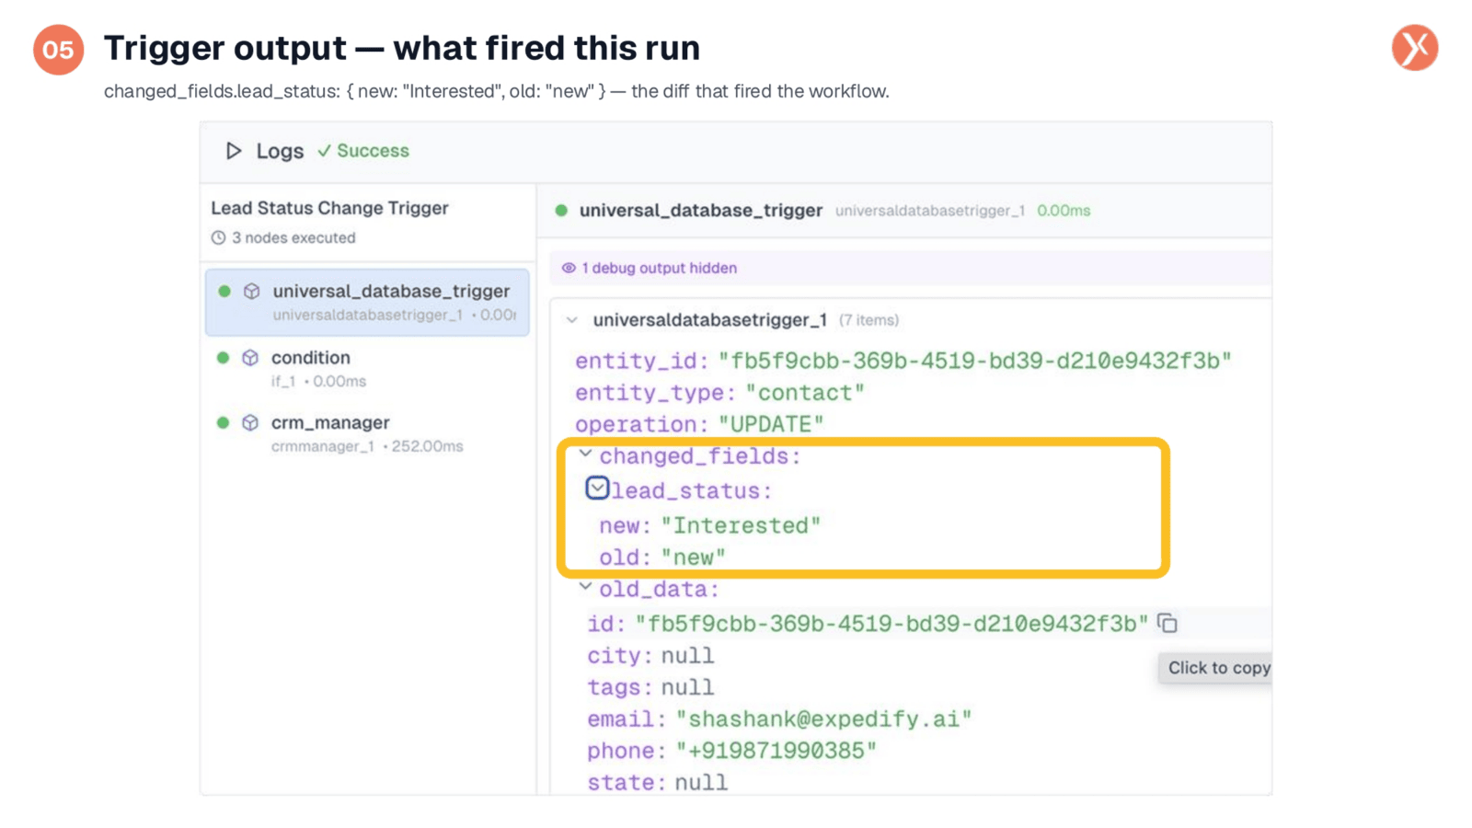
Task: Click 'universaldatabasetrigger_1' gray header label
Action: [x=929, y=211]
